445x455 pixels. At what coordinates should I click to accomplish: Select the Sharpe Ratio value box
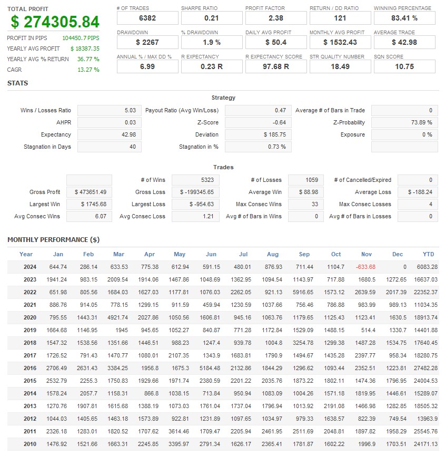(212, 18)
